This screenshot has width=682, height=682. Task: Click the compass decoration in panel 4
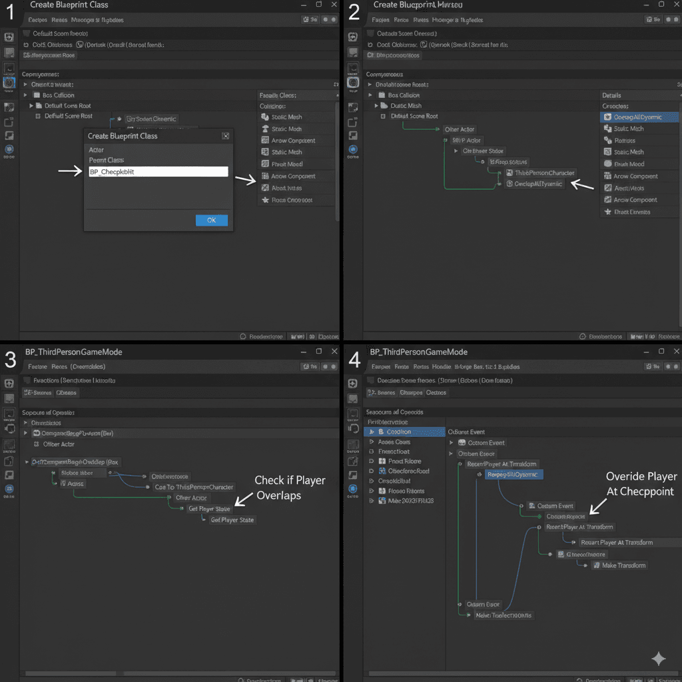click(659, 659)
